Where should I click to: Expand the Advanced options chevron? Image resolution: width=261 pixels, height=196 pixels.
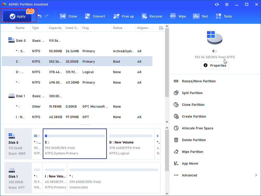point(256,175)
